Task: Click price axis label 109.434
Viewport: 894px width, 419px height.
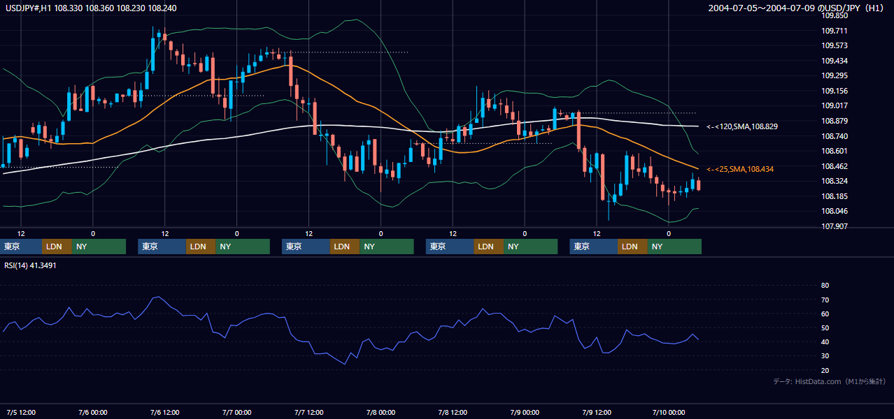Action: 835,61
